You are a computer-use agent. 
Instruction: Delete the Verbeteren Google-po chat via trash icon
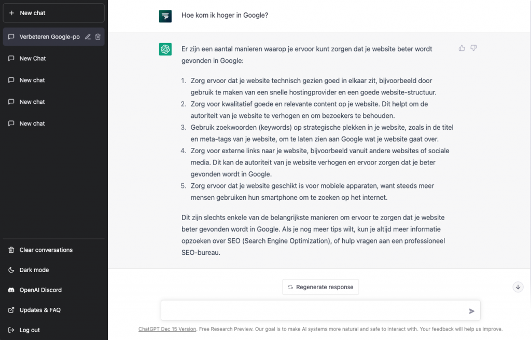coord(98,37)
